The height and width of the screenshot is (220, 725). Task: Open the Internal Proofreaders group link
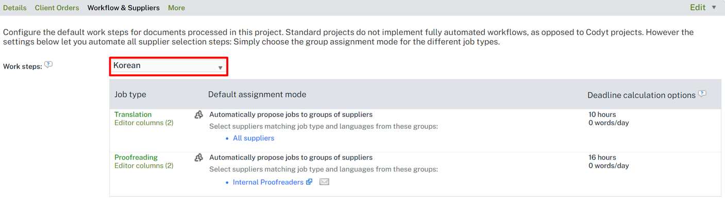tap(268, 182)
